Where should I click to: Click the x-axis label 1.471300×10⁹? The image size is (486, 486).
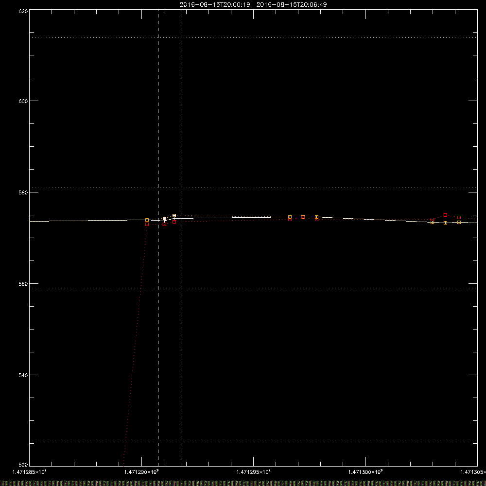[365, 472]
